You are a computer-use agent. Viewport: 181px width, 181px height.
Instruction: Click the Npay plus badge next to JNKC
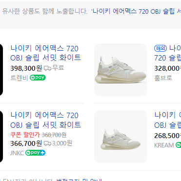pyautogui.click(x=35, y=153)
